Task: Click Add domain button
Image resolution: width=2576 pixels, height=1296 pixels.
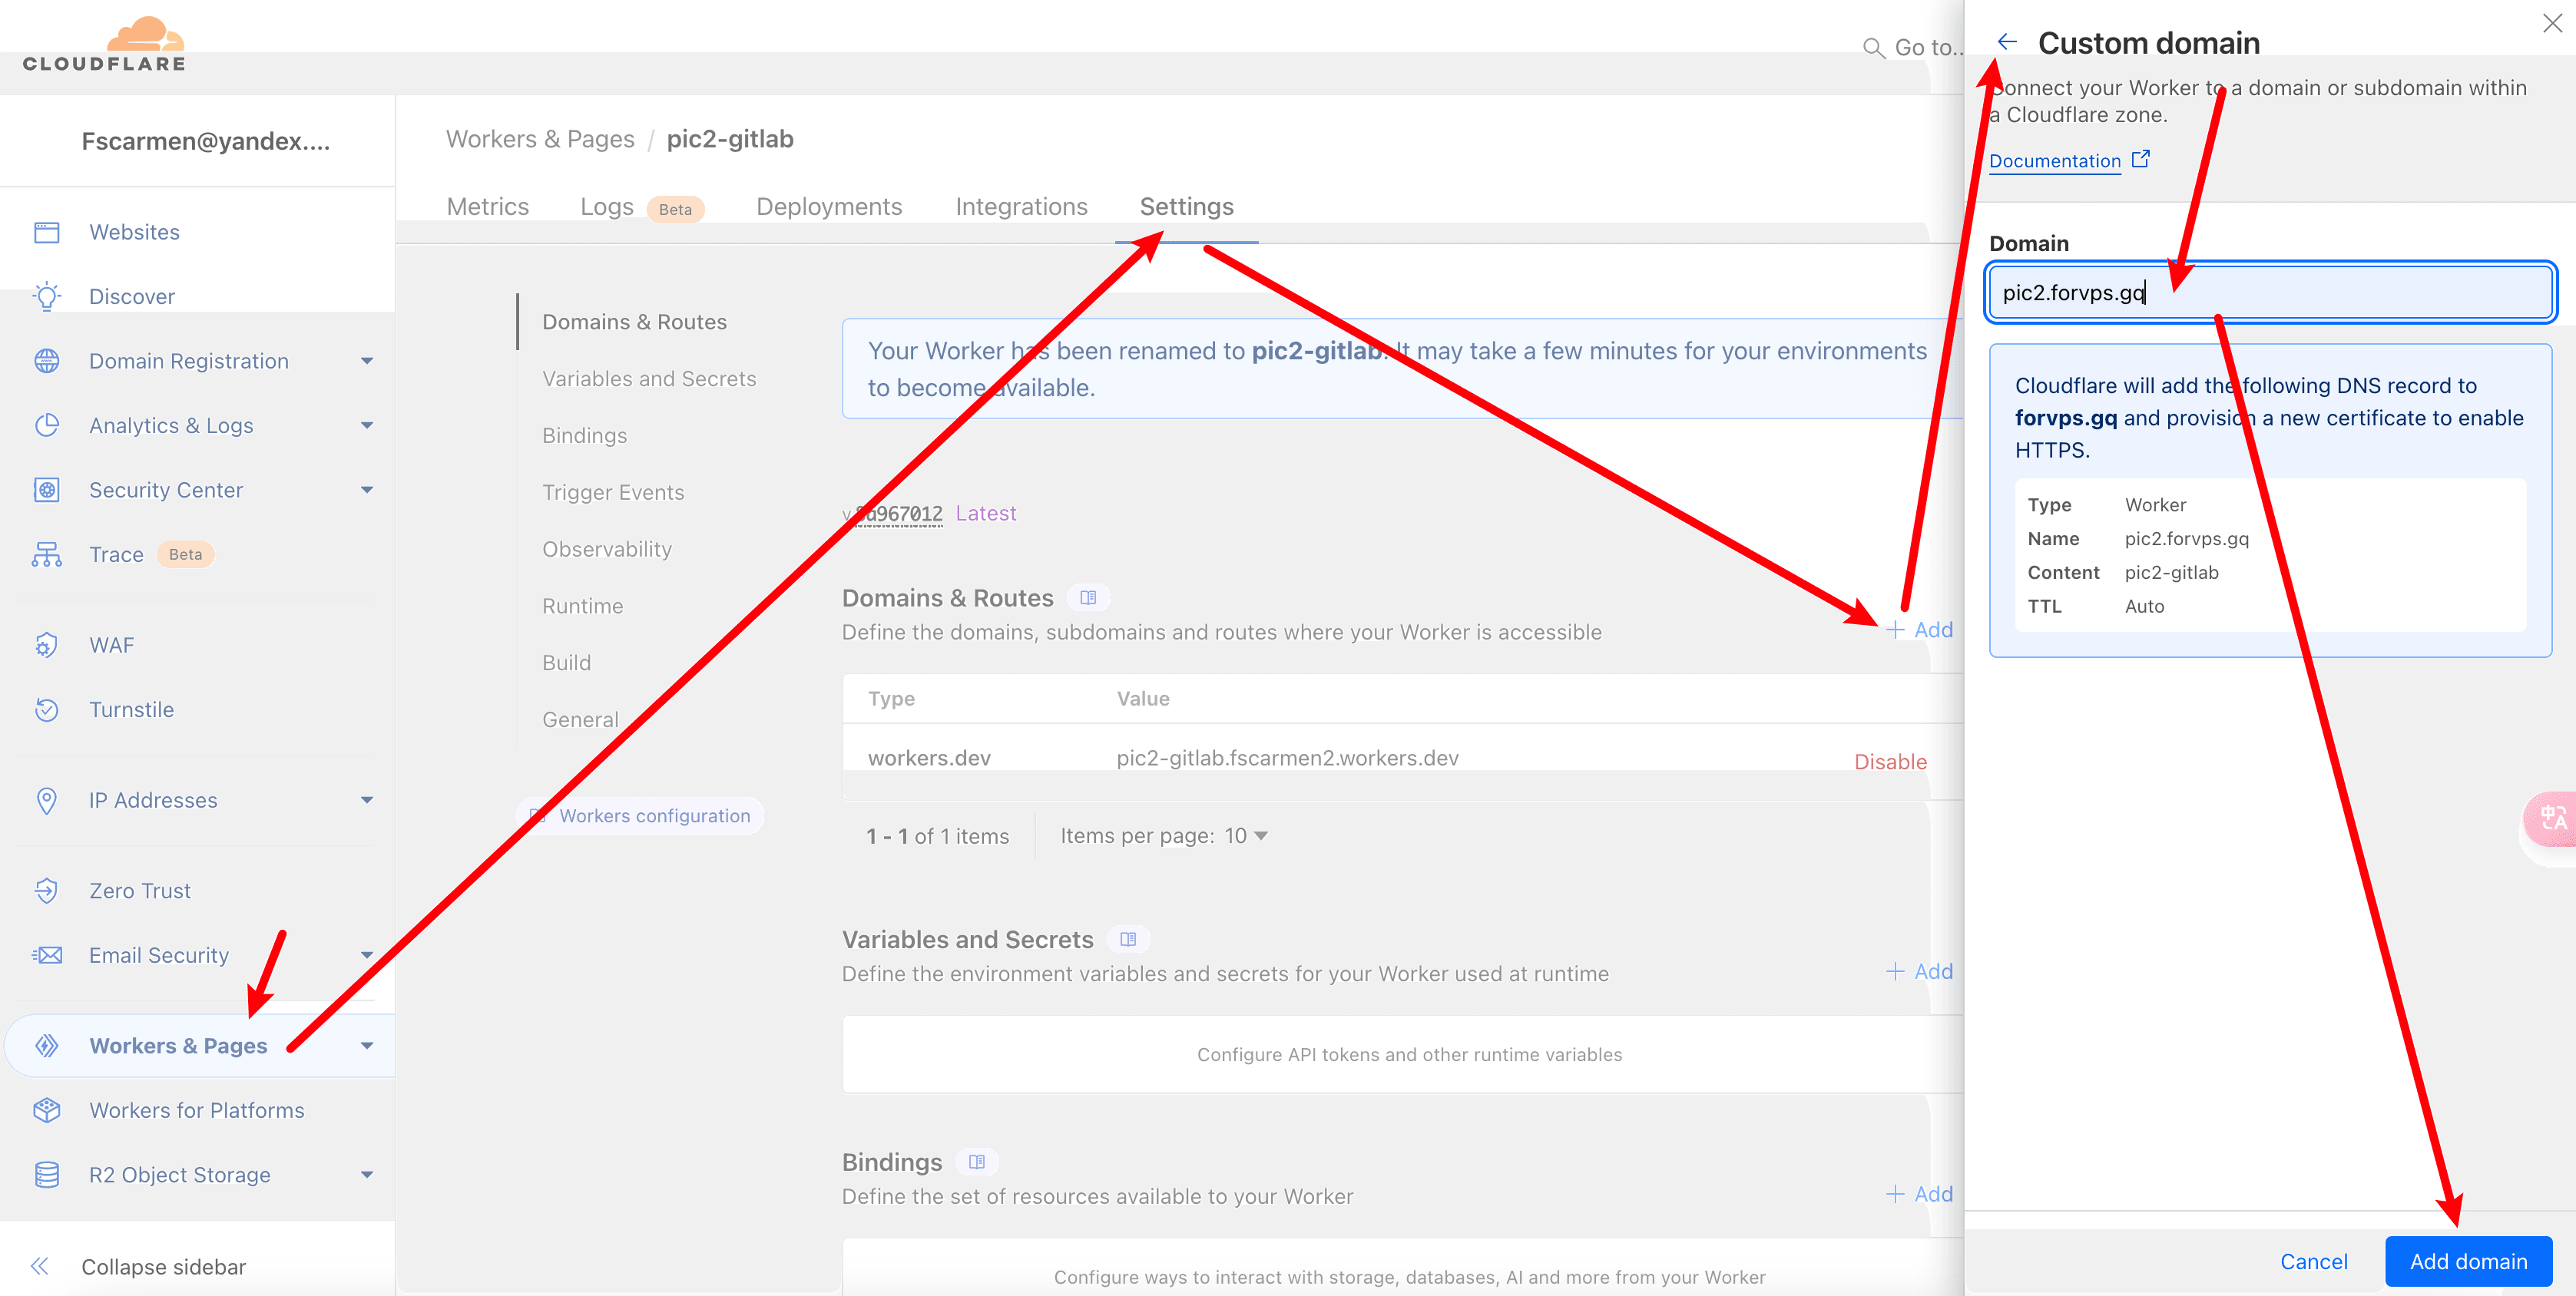Action: 2468,1262
